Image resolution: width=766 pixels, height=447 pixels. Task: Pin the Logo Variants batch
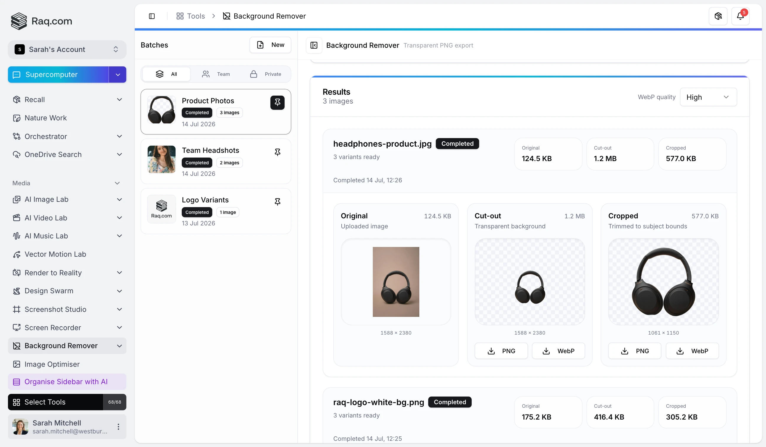(x=277, y=202)
